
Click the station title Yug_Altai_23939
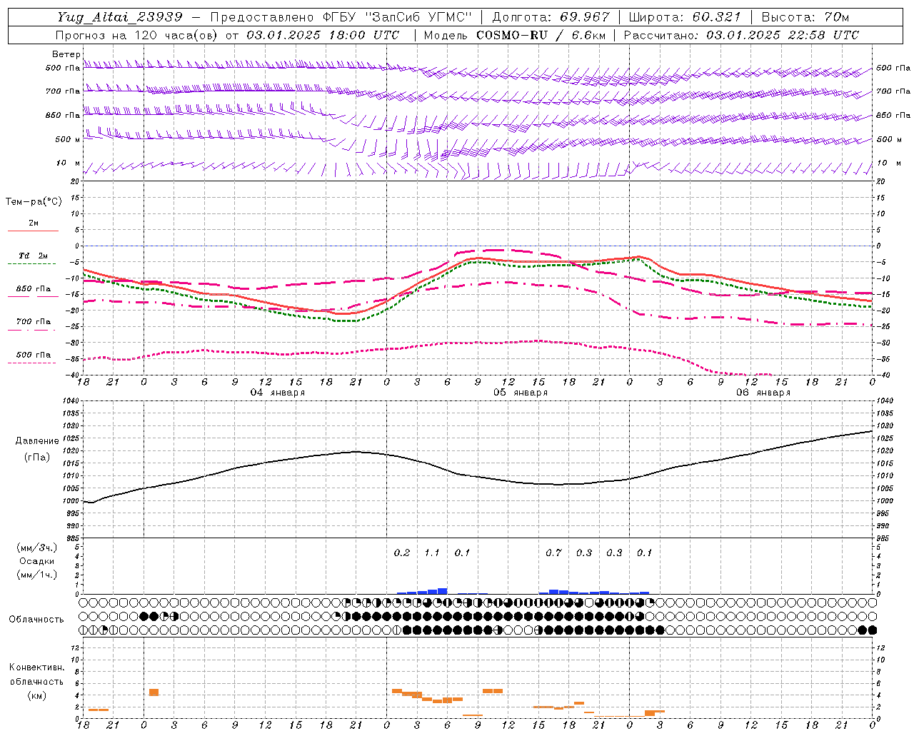(x=120, y=17)
